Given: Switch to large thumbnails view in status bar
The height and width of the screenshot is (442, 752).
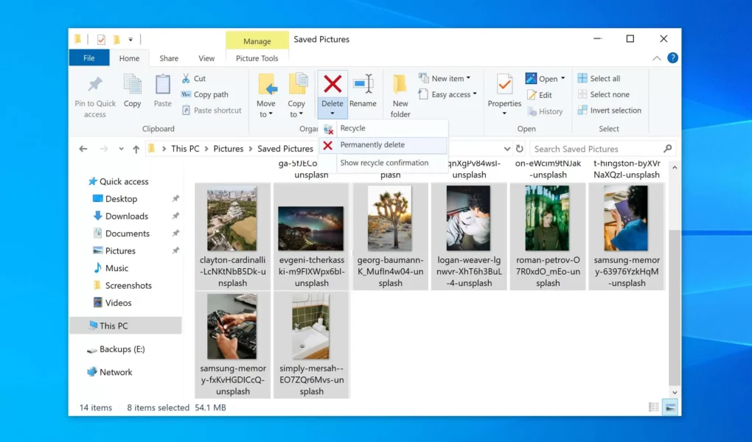Looking at the screenshot, I should [669, 406].
